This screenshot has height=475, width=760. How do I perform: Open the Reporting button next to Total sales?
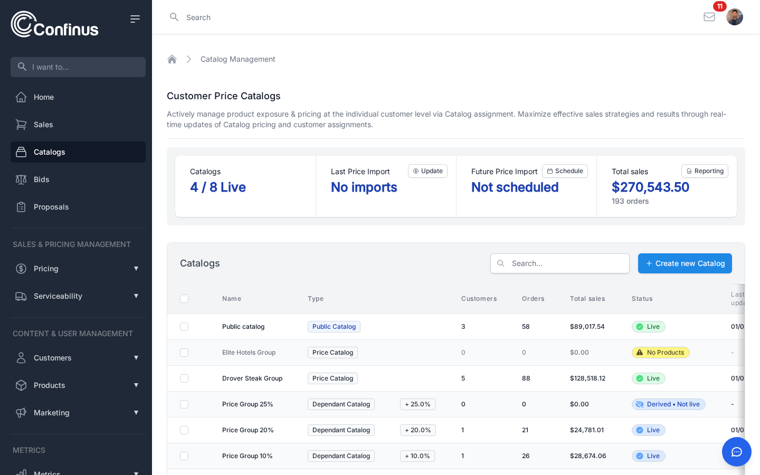click(x=705, y=171)
